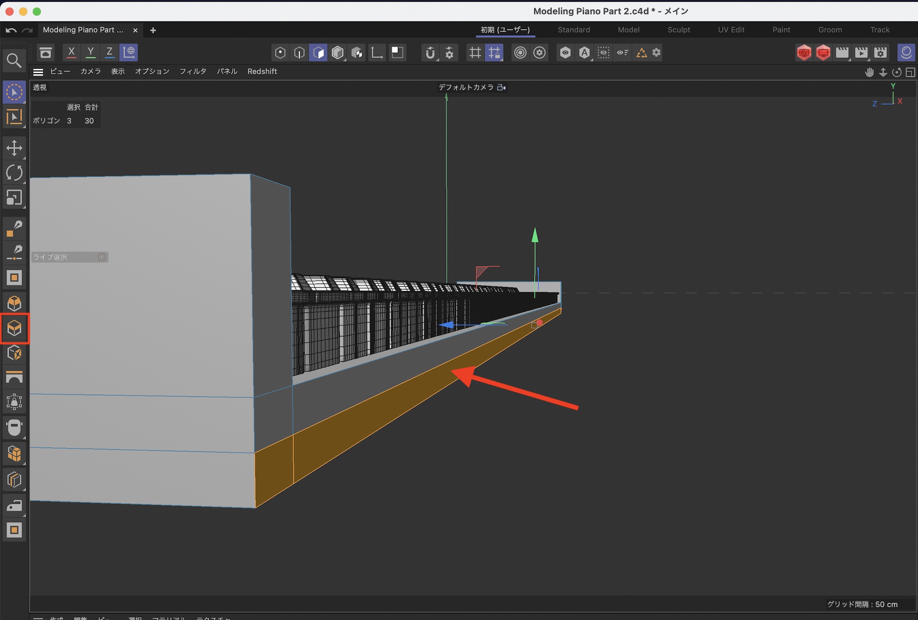Image resolution: width=918 pixels, height=620 pixels.
Task: Add a new document tab with plus
Action: click(x=153, y=30)
